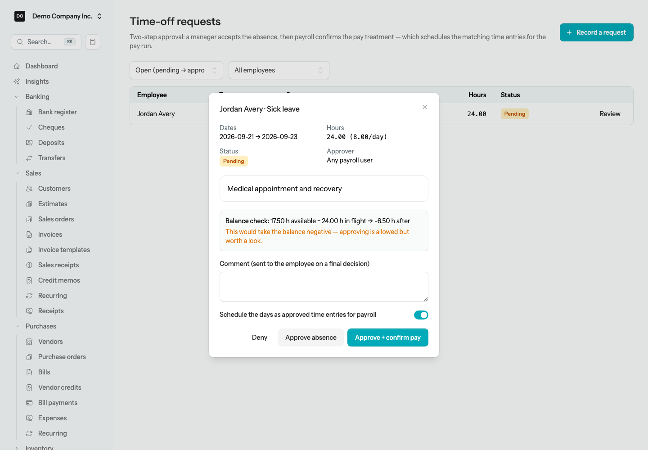Click the Invoices document icon

coord(29,234)
